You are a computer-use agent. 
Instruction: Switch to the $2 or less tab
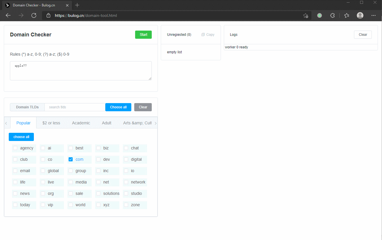coord(51,123)
